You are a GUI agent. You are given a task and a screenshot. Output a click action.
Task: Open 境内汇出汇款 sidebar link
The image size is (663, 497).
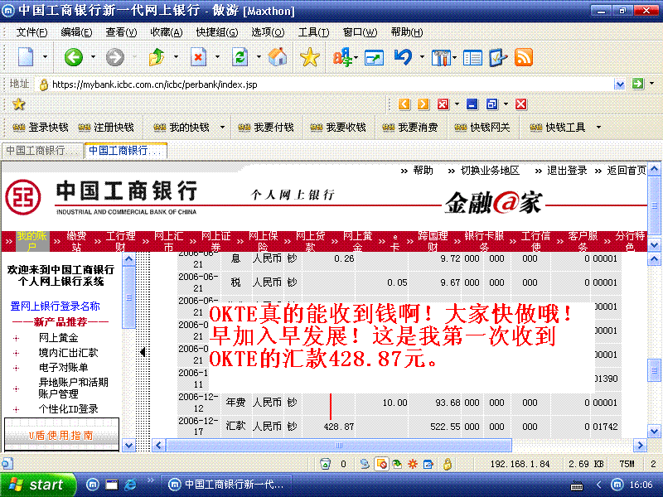point(68,353)
